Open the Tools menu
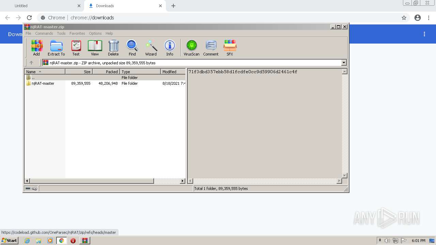This screenshot has height=245, width=436. coord(61,33)
